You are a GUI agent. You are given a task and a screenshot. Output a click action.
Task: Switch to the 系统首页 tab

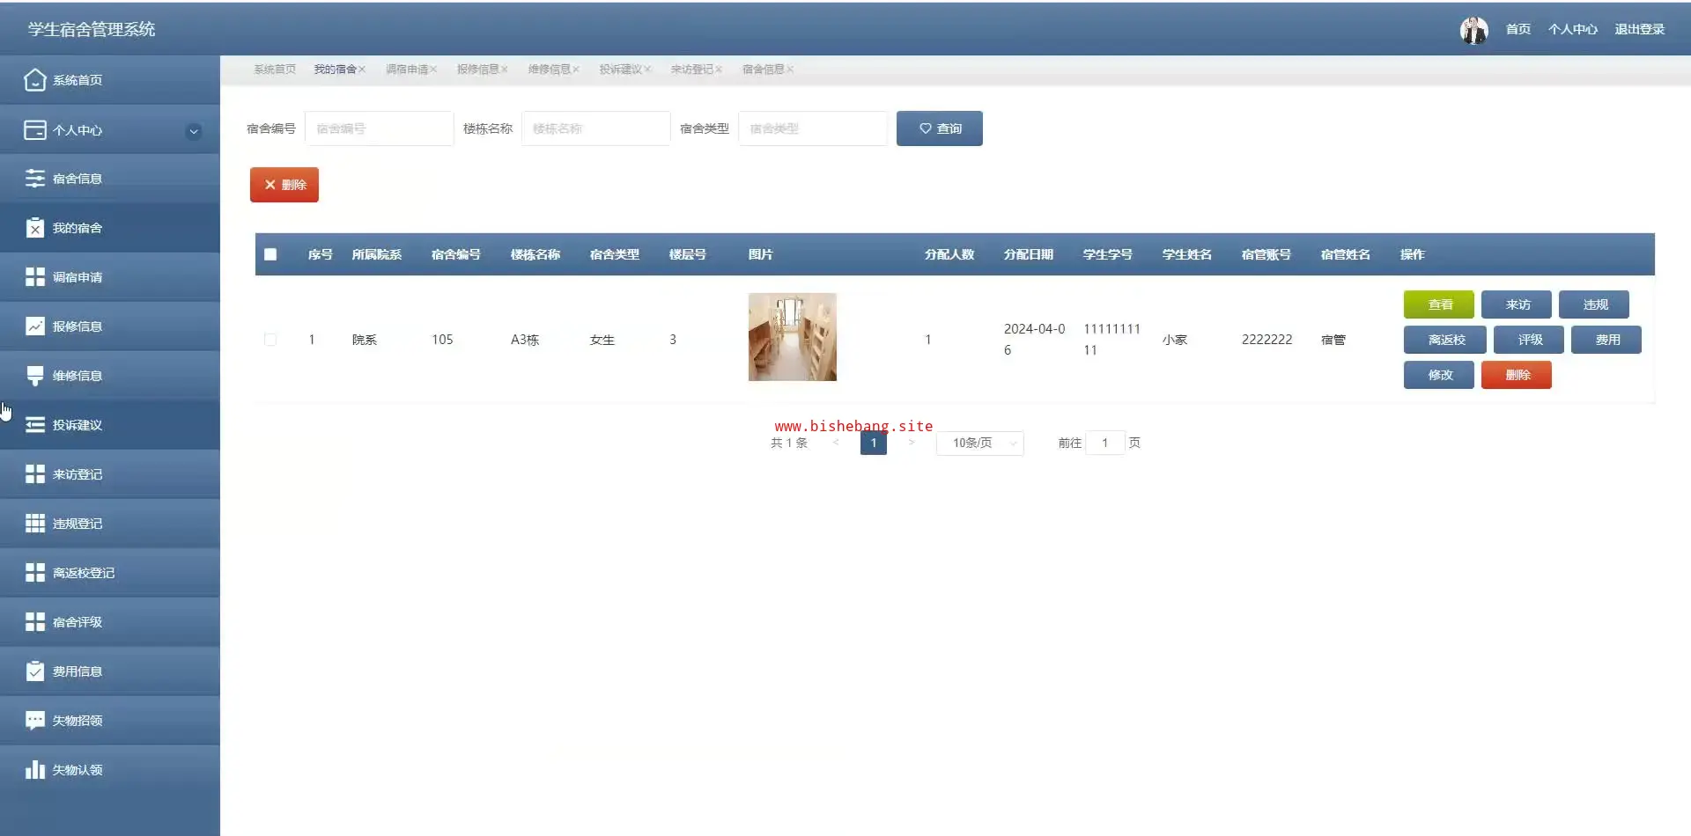point(275,70)
